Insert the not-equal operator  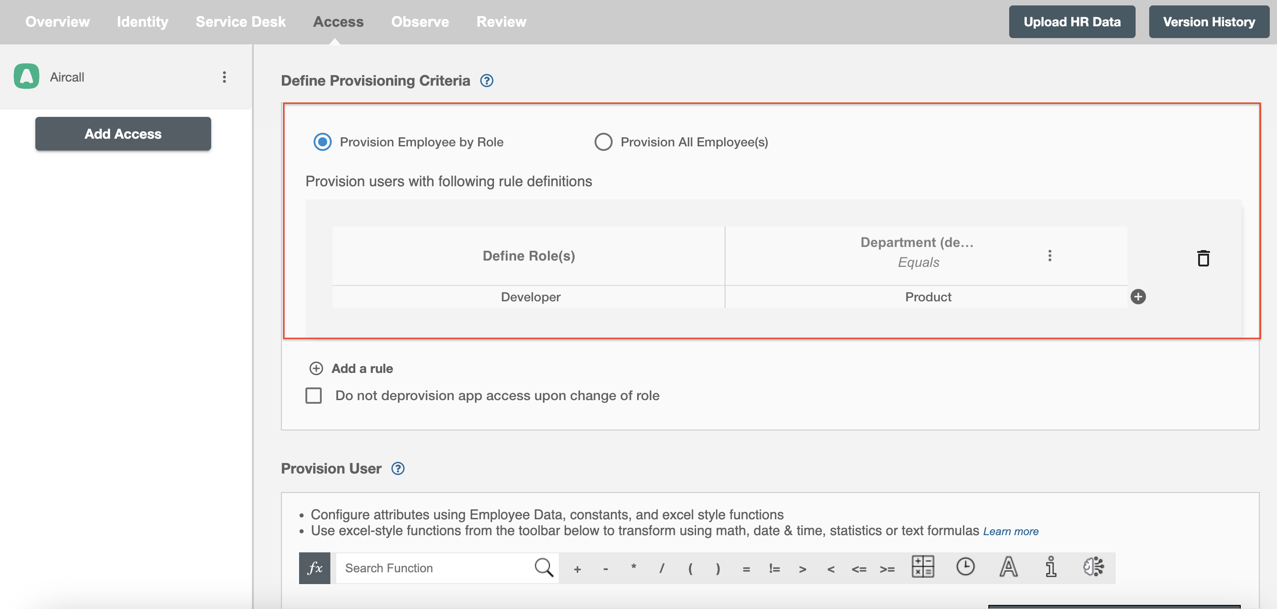[774, 569]
